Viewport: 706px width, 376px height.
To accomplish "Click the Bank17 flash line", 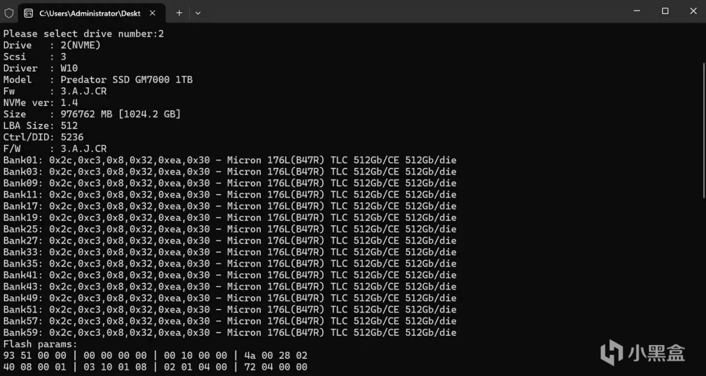I will 229,206.
